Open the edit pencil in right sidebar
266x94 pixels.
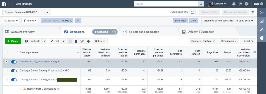pos(262,29)
